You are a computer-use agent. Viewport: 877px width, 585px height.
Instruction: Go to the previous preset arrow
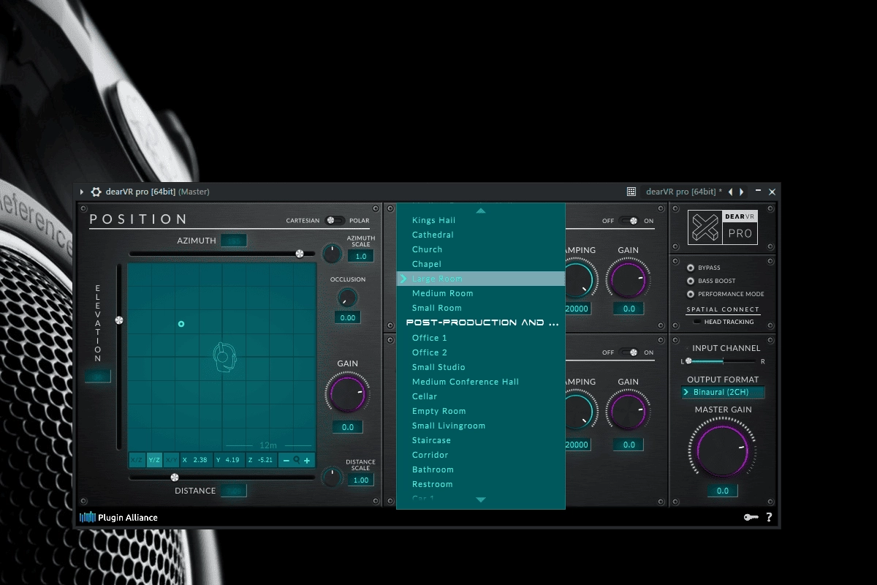730,192
